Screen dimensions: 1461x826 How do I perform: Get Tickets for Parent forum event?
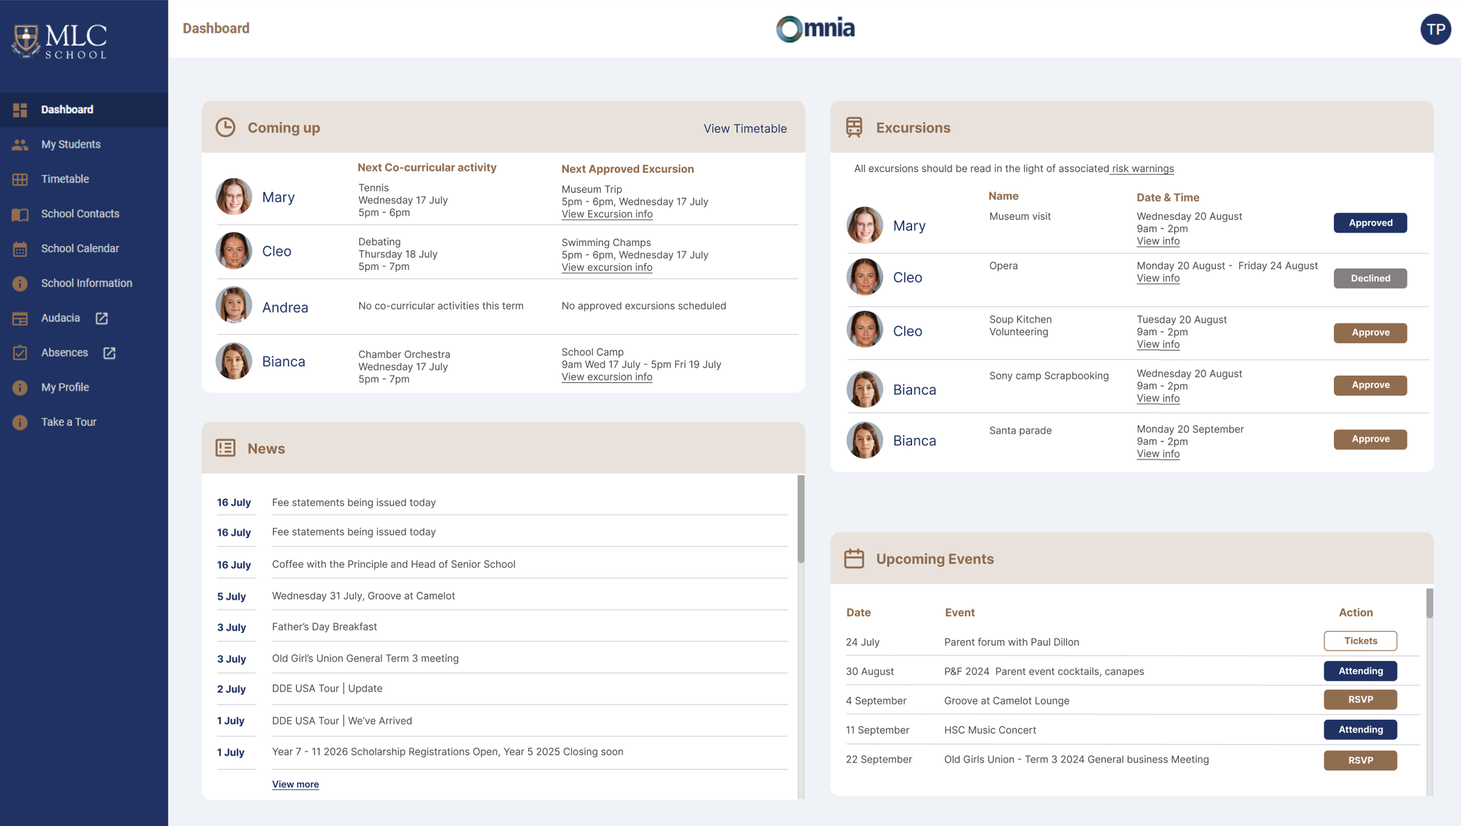click(x=1360, y=641)
